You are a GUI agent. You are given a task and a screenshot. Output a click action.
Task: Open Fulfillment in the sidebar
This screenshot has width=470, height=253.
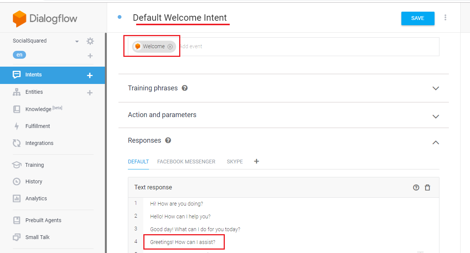click(38, 126)
